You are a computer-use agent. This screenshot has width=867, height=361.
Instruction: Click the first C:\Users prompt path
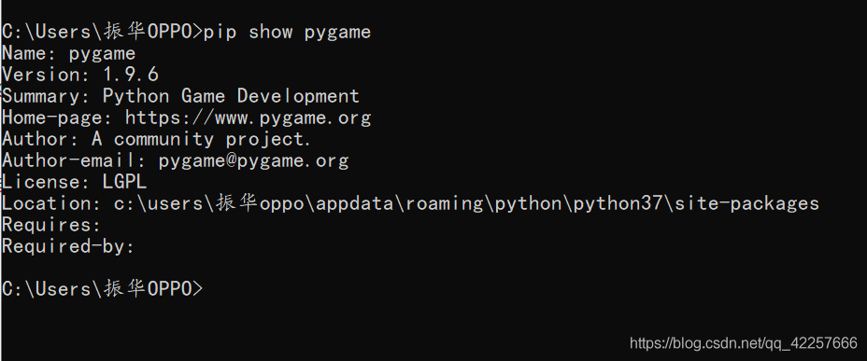[102, 32]
